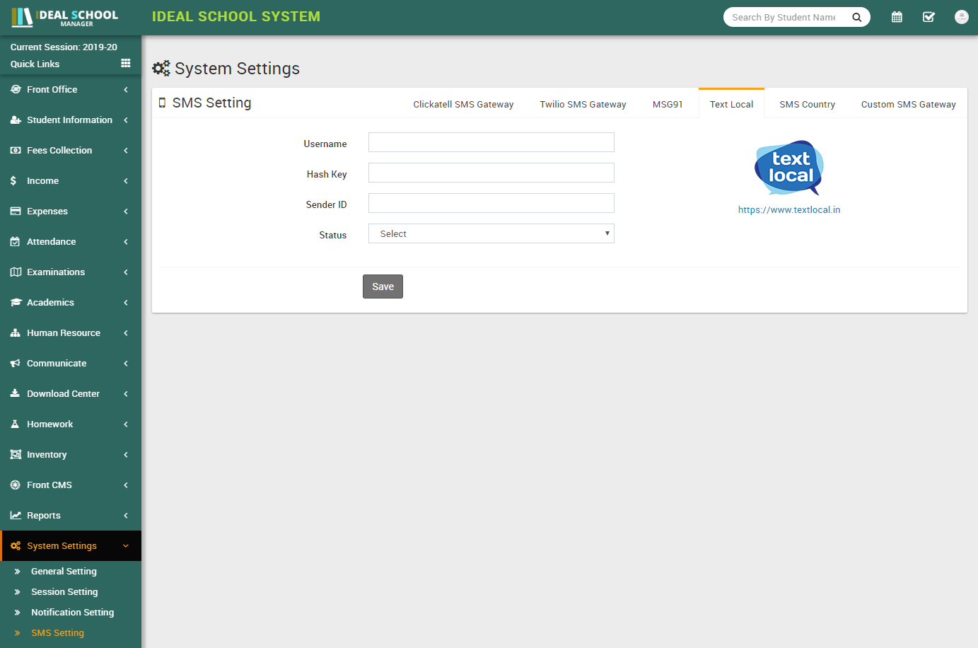
Task: Open the Inventory menu label
Action: [47, 454]
